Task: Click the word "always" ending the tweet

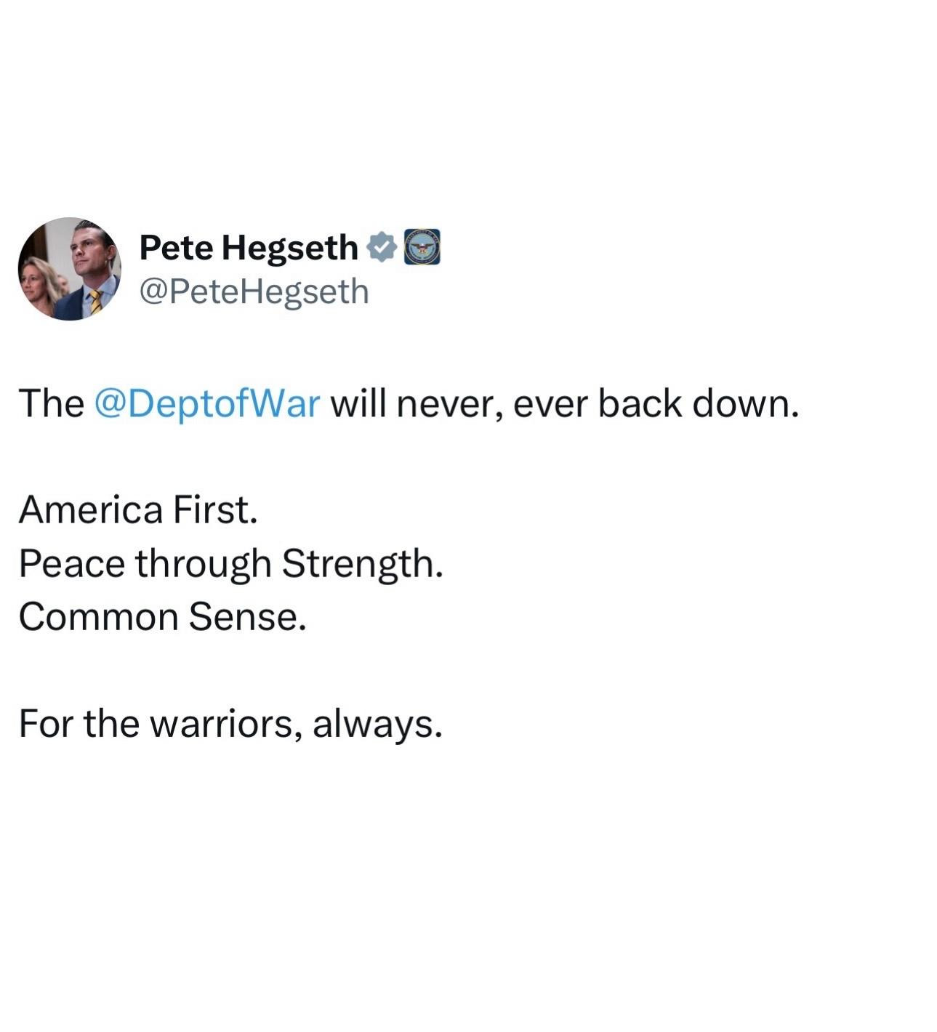Action: coord(374,725)
